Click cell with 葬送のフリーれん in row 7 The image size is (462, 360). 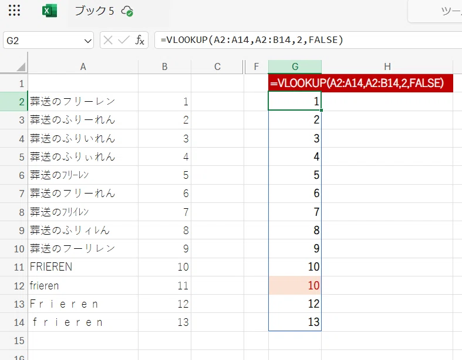tap(83, 194)
